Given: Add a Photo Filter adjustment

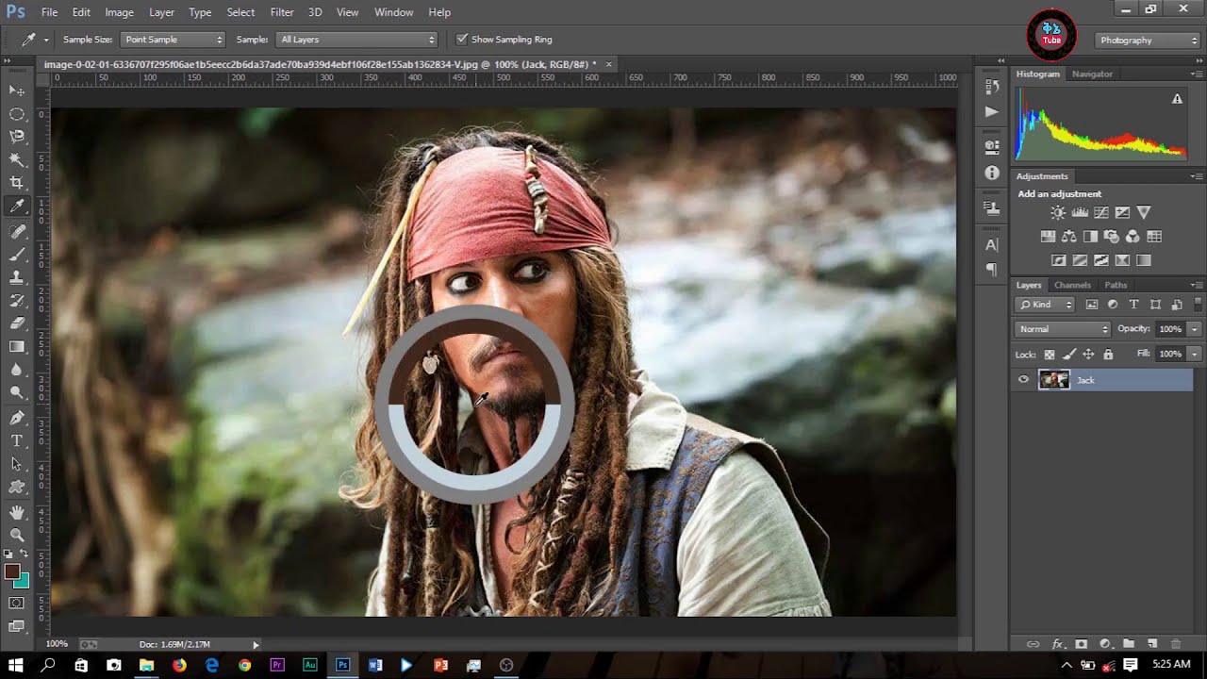Looking at the screenshot, I should 1111,237.
